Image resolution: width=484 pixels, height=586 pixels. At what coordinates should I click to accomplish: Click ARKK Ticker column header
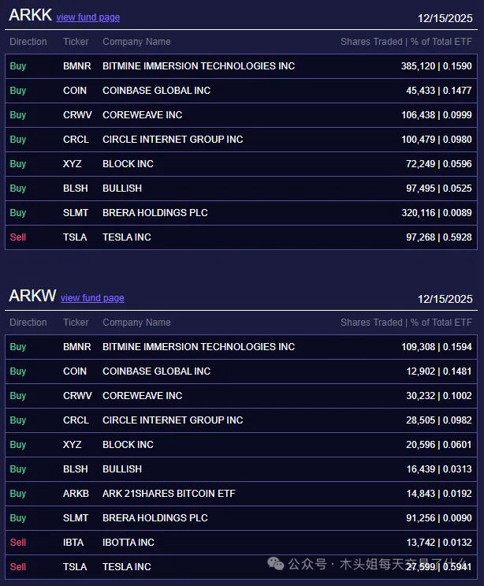(76, 42)
